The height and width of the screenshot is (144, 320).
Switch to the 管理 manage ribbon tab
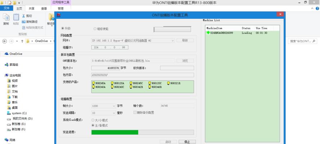(x=60, y=9)
